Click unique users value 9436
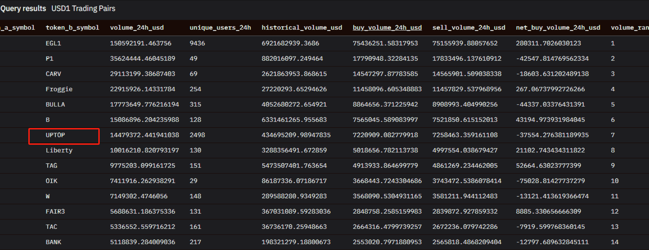Viewport: 649px width, 250px height. [x=197, y=43]
